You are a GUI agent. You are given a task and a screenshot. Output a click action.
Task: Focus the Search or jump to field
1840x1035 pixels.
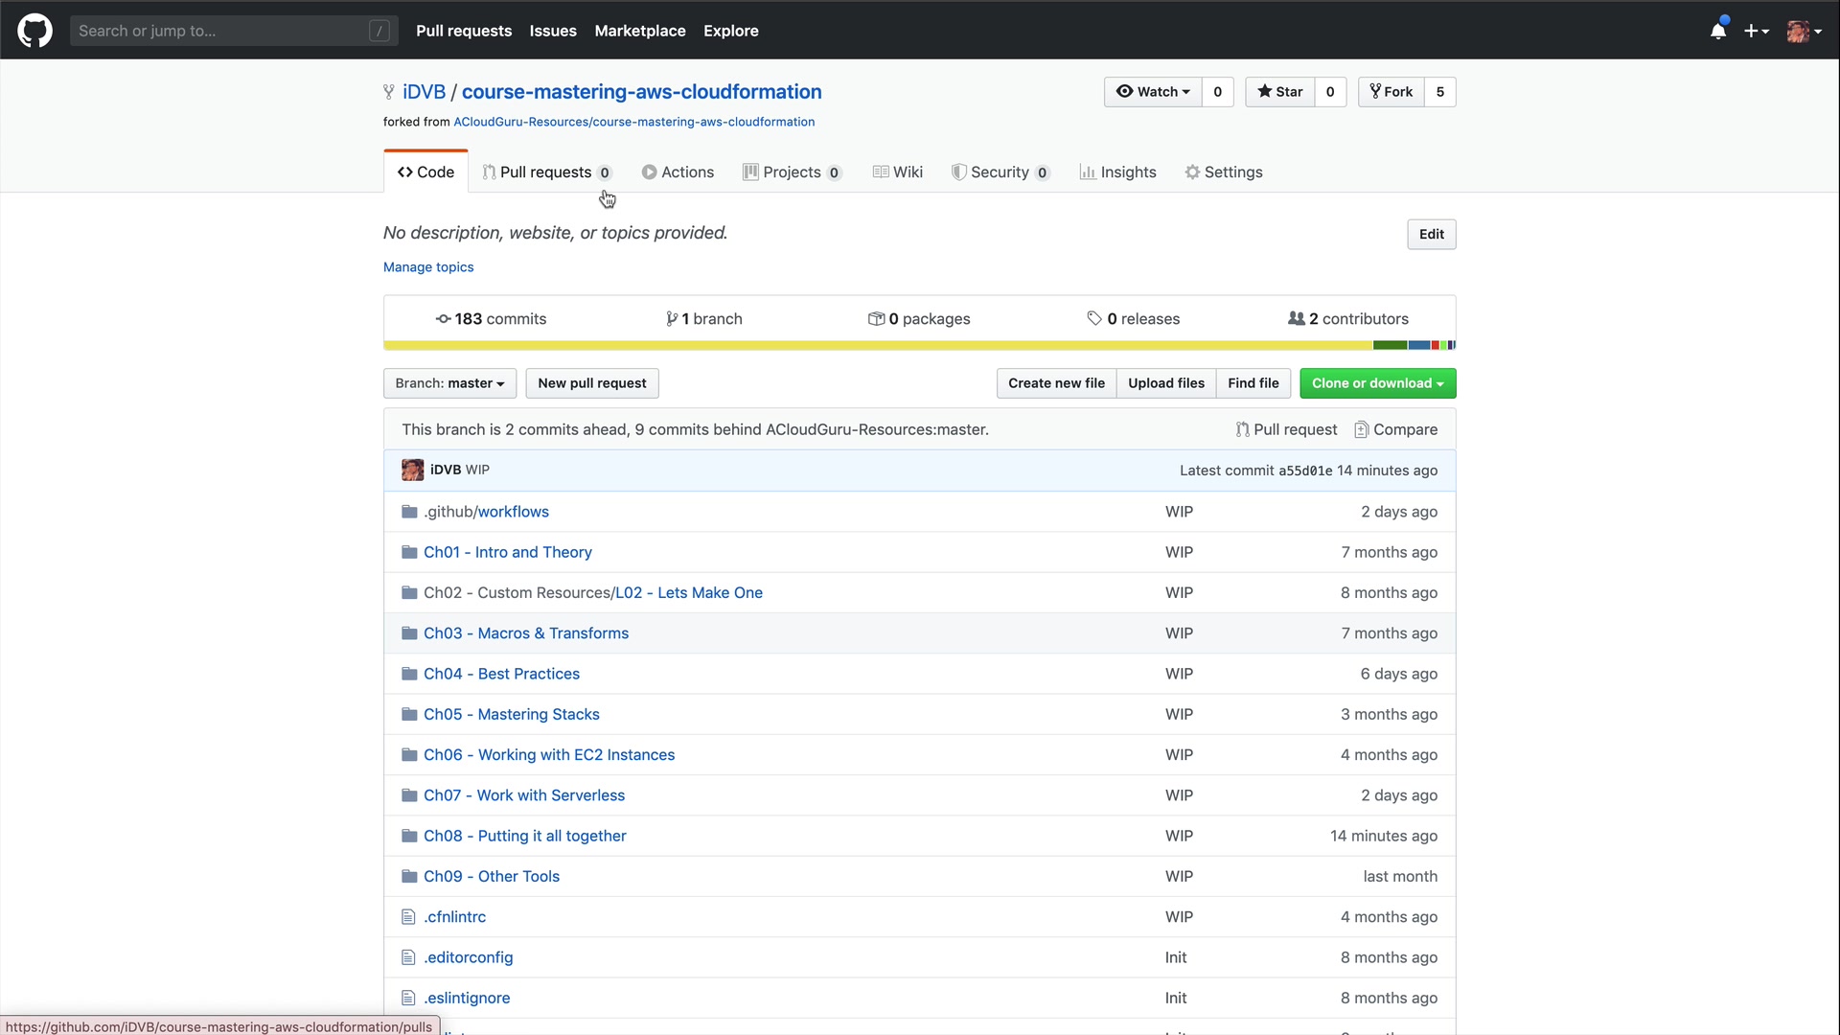point(220,31)
